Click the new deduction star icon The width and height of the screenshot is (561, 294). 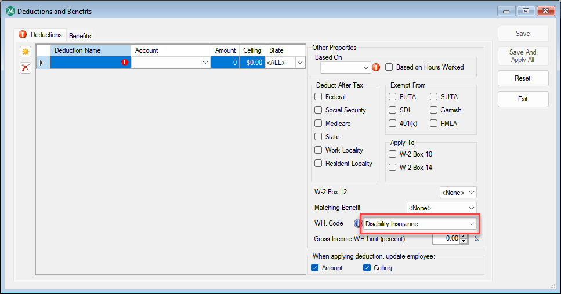26,52
